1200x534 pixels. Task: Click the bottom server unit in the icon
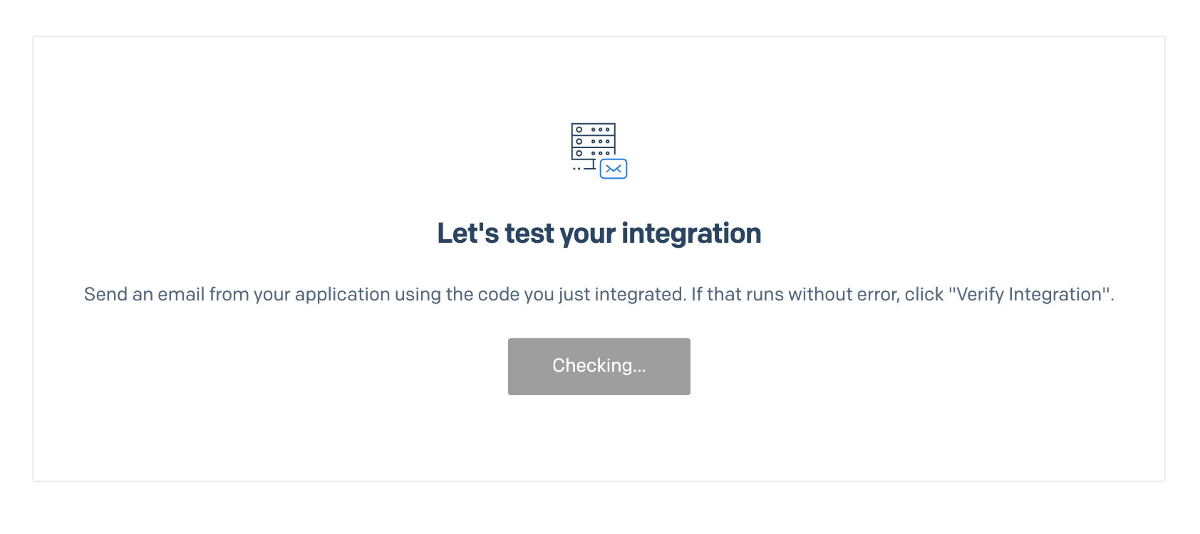point(592,153)
